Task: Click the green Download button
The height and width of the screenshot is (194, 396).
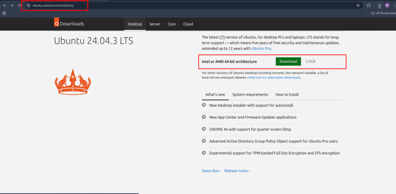Action: pos(288,62)
